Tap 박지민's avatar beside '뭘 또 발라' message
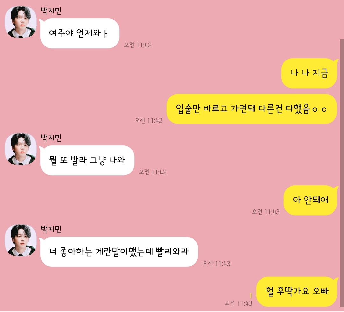Image resolution: width=344 pixels, height=312 pixels. tap(21, 149)
